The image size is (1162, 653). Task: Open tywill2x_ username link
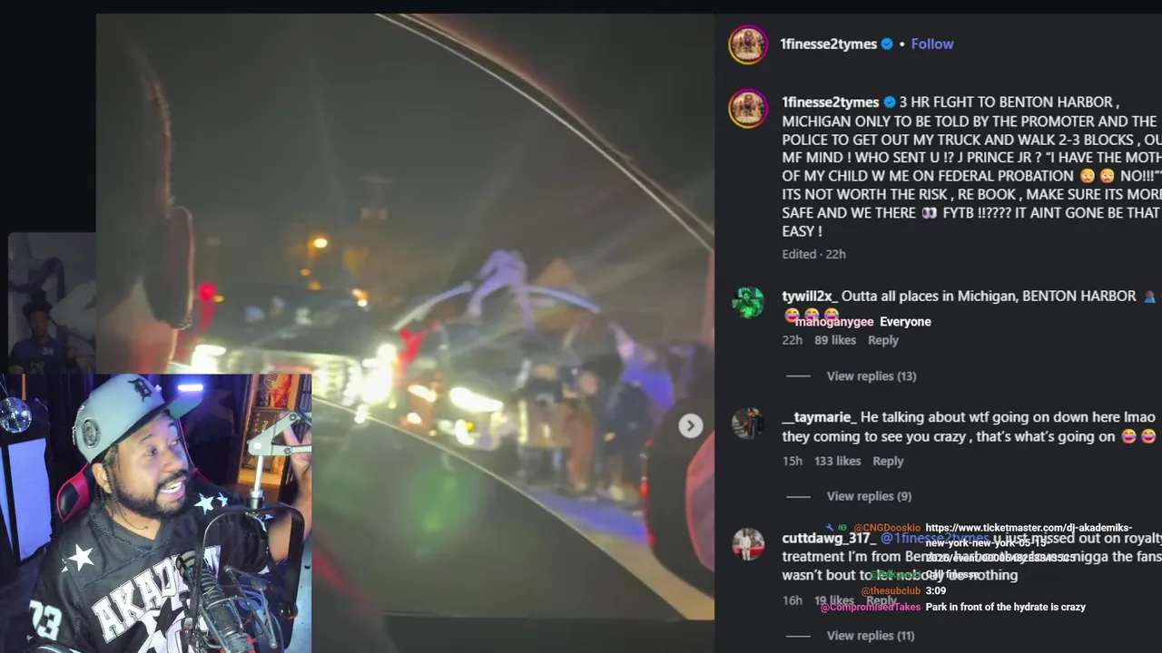(x=809, y=297)
